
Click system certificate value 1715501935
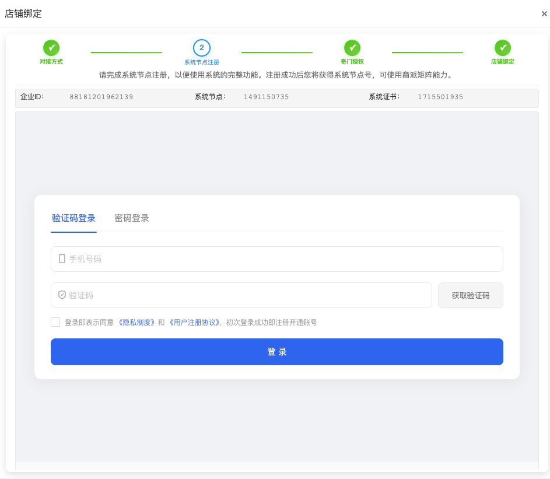[x=440, y=97]
